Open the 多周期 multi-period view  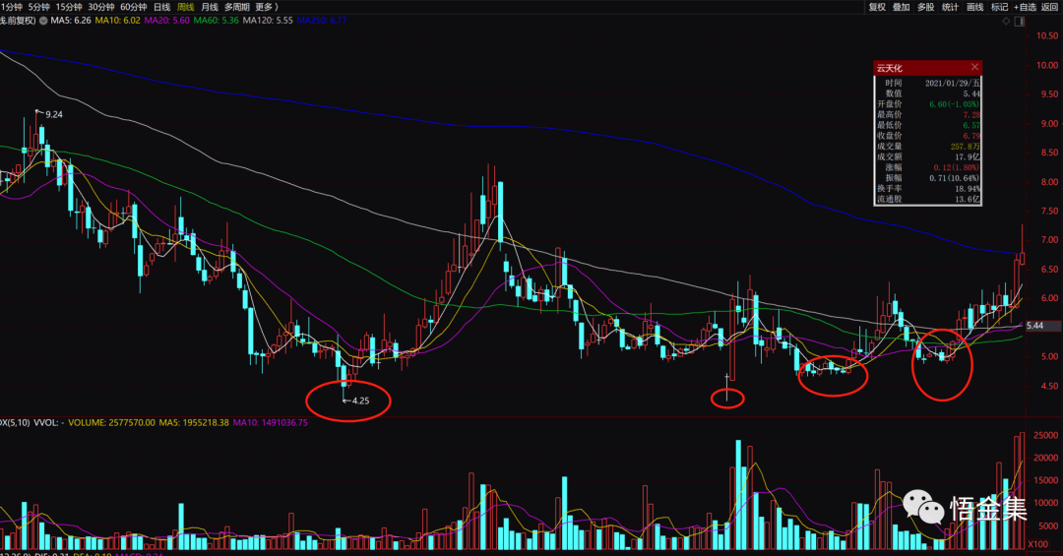click(236, 6)
